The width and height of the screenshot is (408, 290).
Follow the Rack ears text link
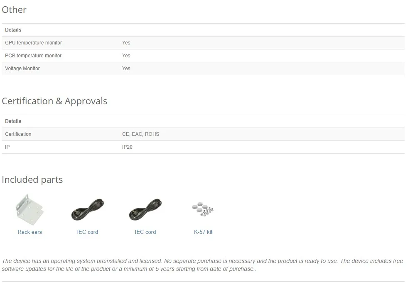29,232
